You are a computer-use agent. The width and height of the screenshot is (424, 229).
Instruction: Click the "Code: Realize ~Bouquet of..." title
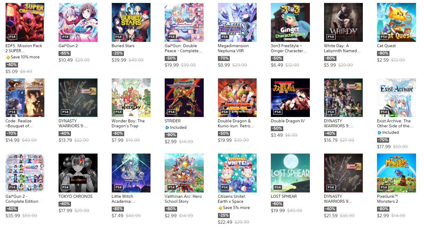coord(19,123)
